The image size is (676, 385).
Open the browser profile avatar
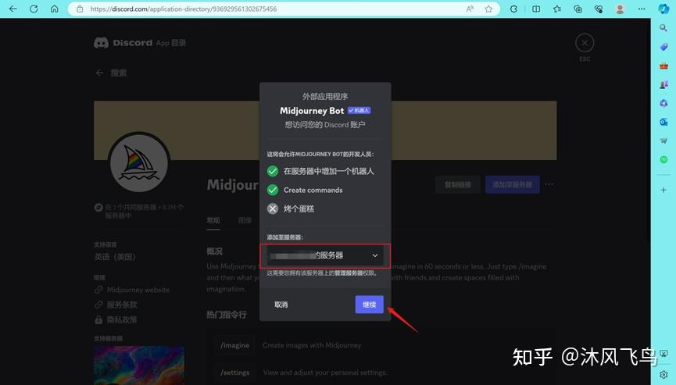point(620,9)
